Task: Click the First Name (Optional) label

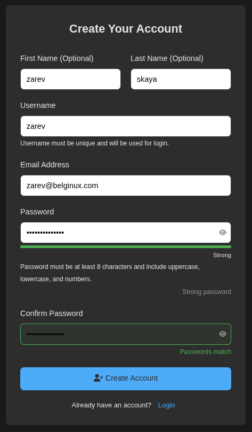Action: pyautogui.click(x=57, y=58)
